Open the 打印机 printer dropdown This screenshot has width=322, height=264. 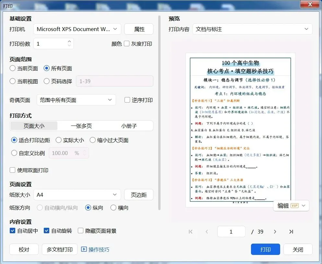(x=77, y=29)
